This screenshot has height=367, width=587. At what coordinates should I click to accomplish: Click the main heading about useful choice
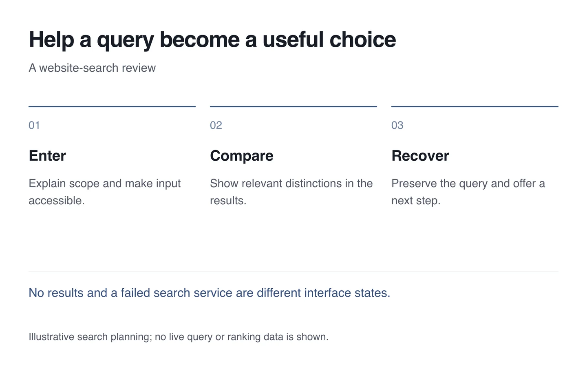tap(212, 40)
